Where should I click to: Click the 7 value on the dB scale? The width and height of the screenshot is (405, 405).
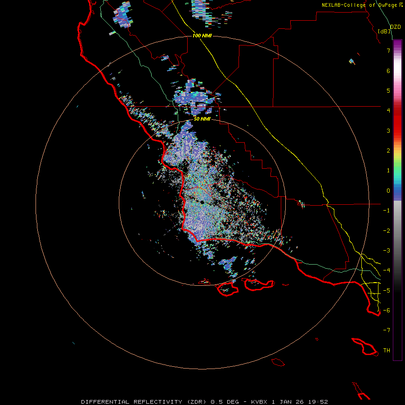coord(388,50)
